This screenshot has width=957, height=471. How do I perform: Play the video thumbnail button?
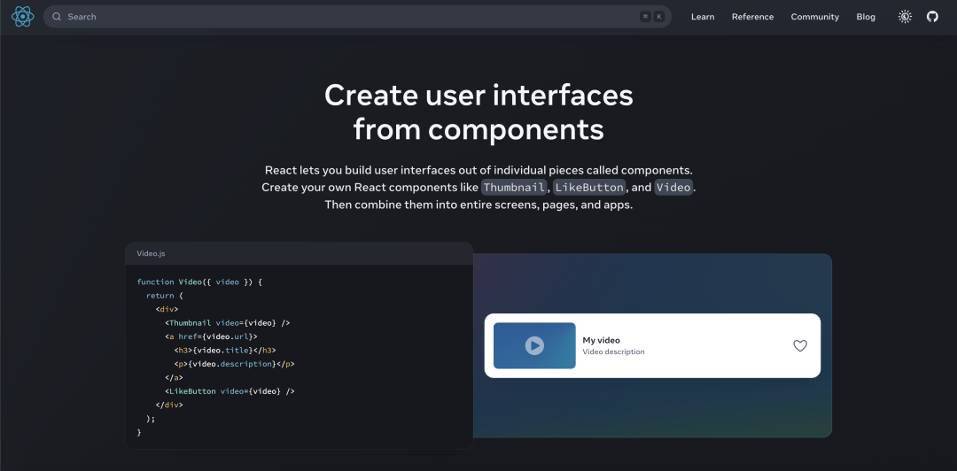pos(534,346)
